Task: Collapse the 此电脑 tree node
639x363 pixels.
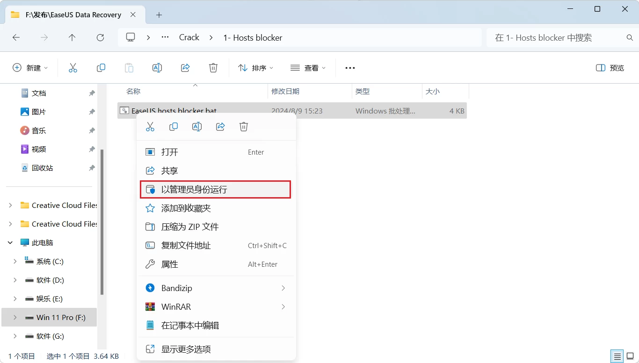Action: pyautogui.click(x=10, y=243)
